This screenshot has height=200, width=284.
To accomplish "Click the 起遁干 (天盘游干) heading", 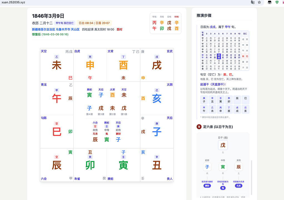I will pyautogui.click(x=213, y=84).
